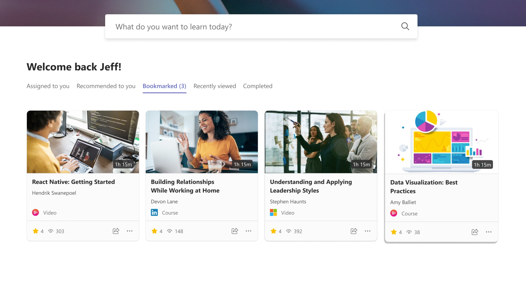Open more options on Data Visualization card
The image size is (526, 283).
pyautogui.click(x=489, y=232)
